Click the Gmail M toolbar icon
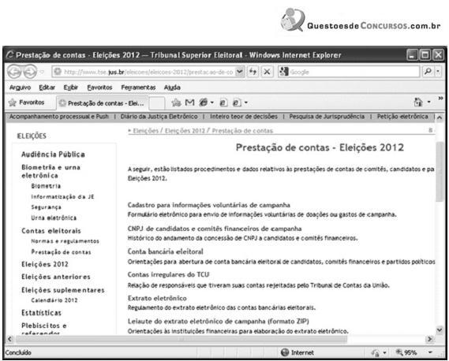Screen dimensions: 449x361 [x=190, y=102]
